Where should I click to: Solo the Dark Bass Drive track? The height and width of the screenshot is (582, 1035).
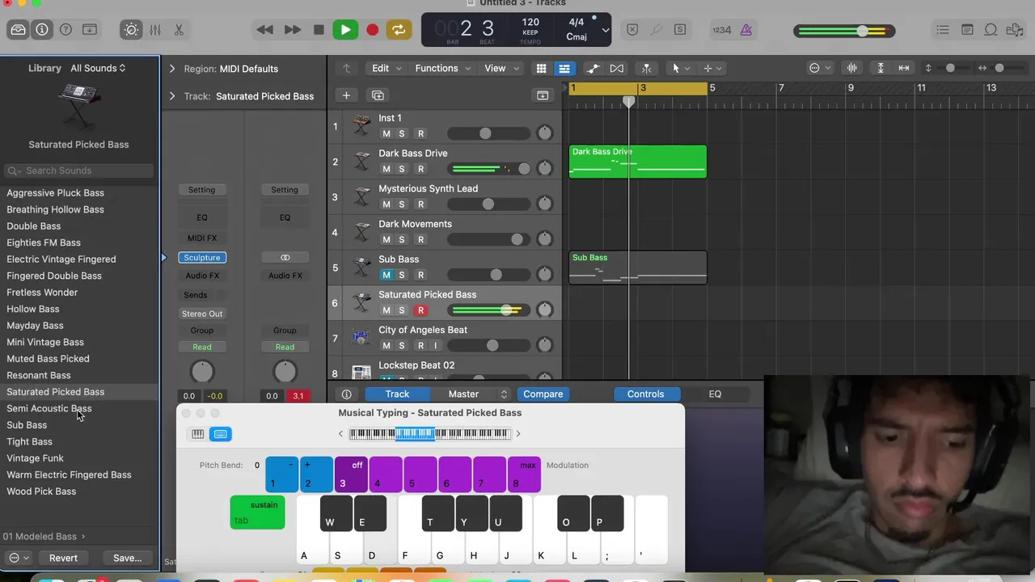(401, 169)
